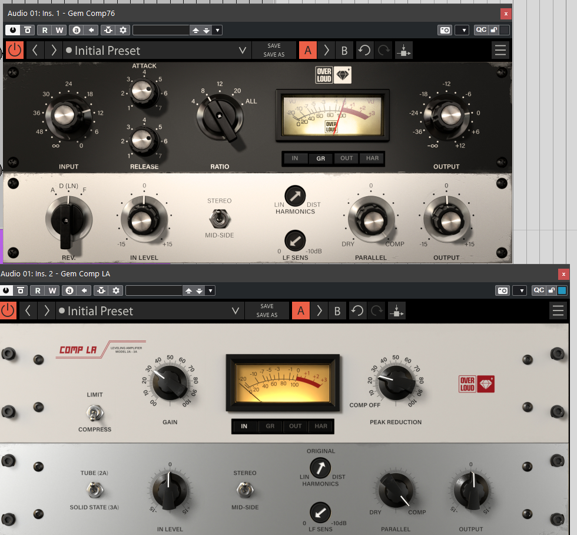The width and height of the screenshot is (577, 535).
Task: Select preset slot B in Comp LA
Action: [337, 311]
